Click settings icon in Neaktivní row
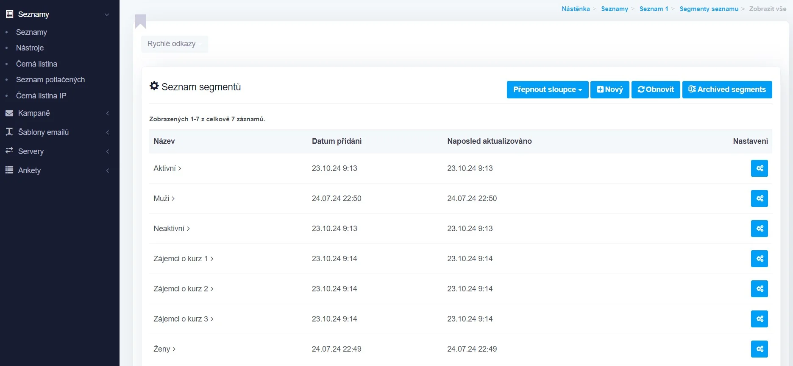 [759, 229]
